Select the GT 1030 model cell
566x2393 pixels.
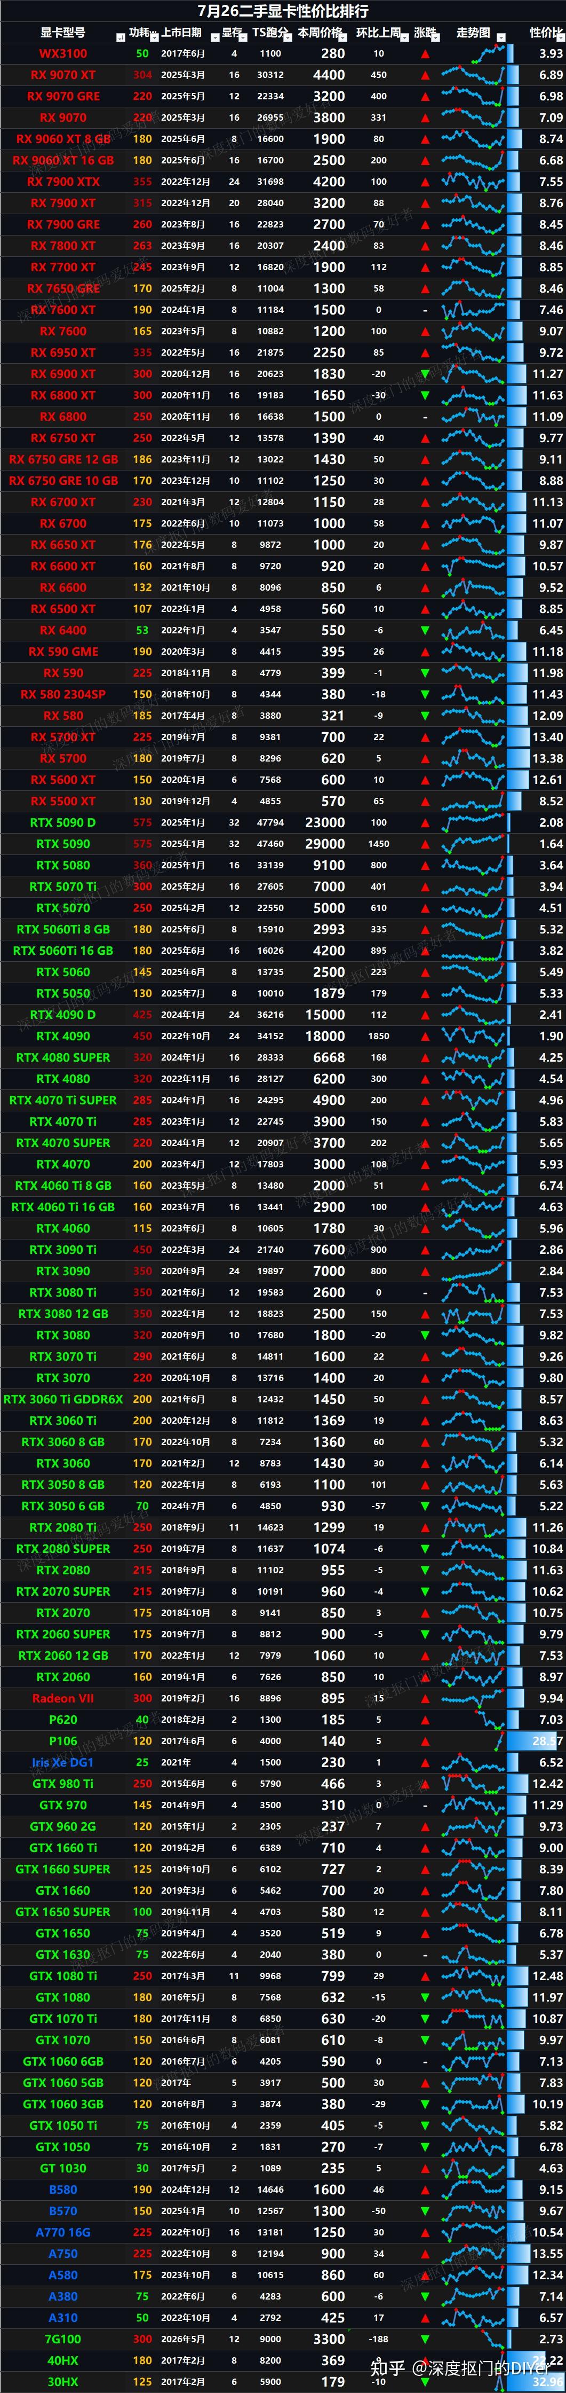(63, 2169)
